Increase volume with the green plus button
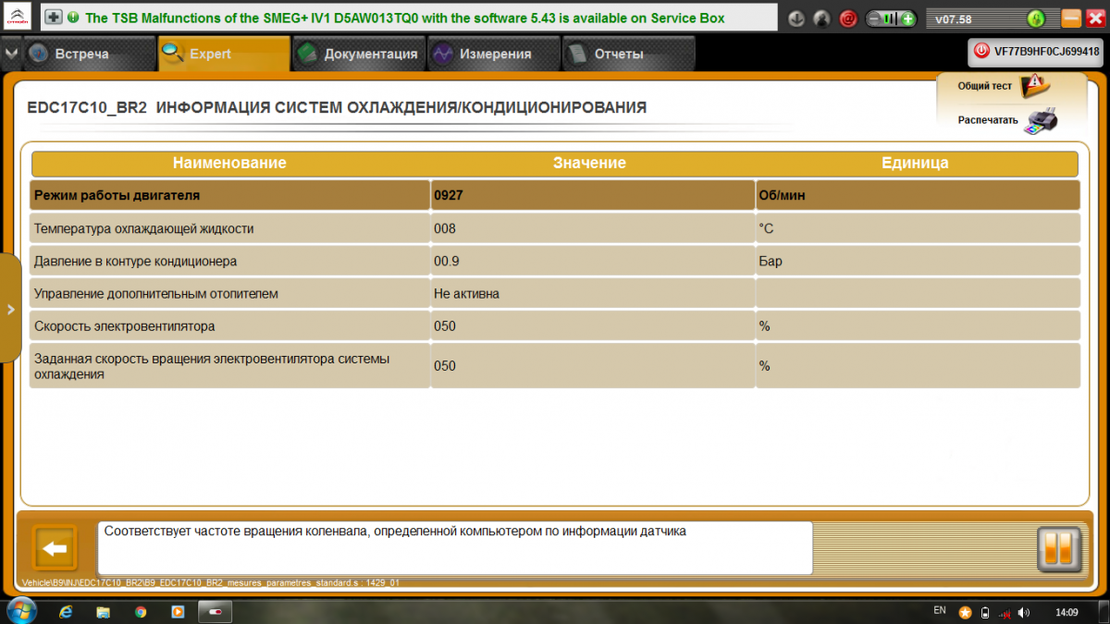1110x624 pixels. coord(908,18)
